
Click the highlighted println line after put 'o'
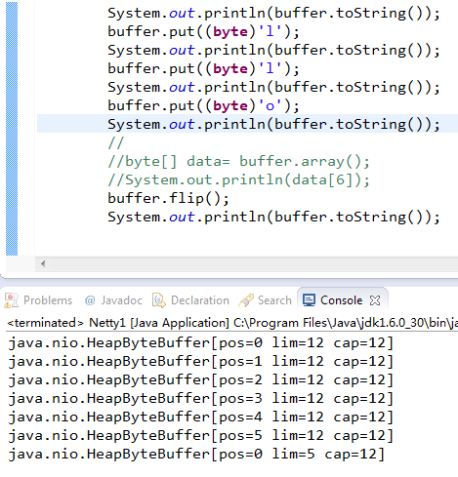click(x=247, y=124)
